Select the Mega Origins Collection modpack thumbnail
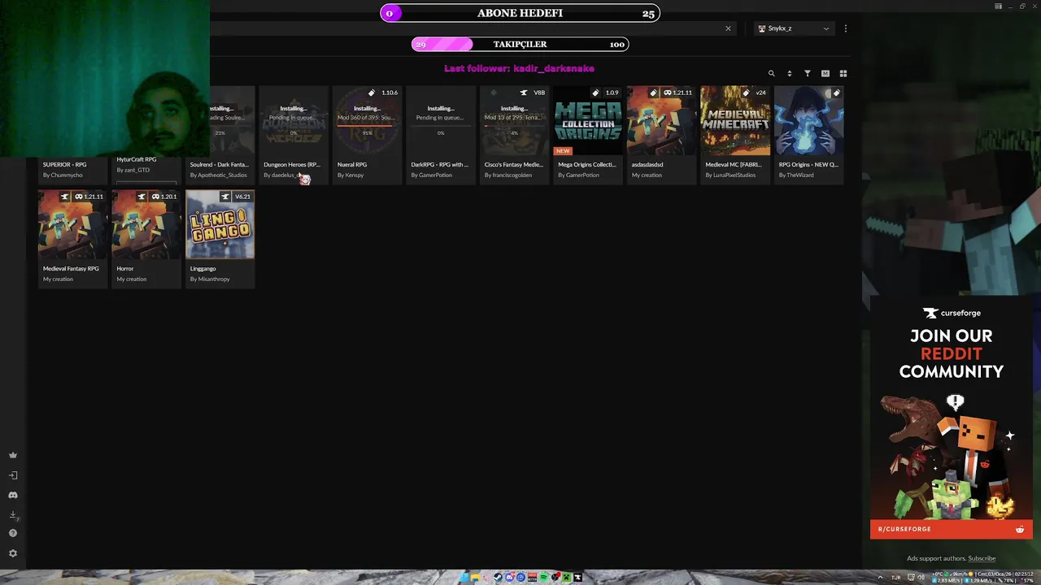Image resolution: width=1041 pixels, height=585 pixels. [588, 121]
